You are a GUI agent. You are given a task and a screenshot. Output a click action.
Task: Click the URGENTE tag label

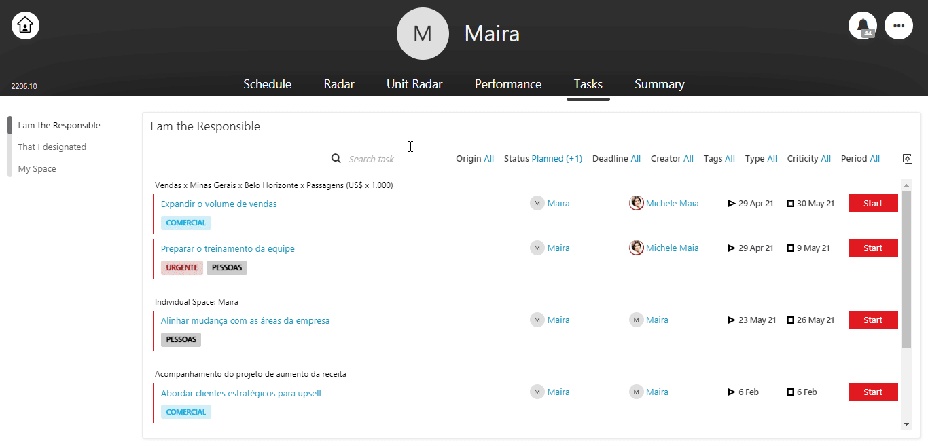pyautogui.click(x=182, y=267)
